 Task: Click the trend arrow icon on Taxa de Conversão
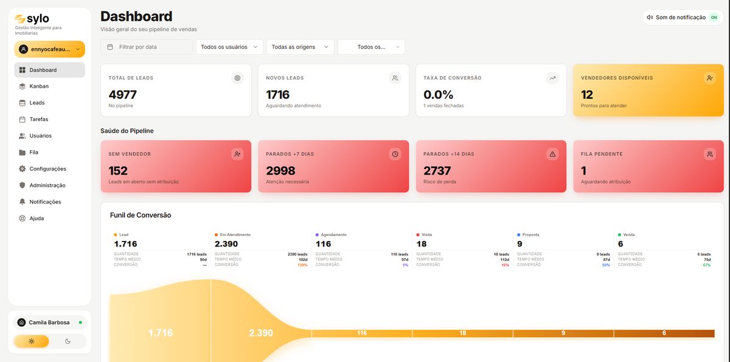(552, 78)
